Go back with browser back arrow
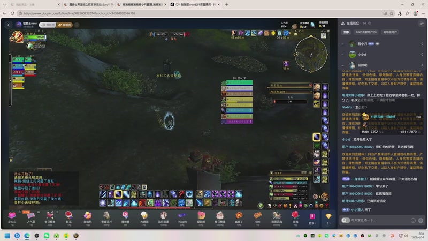The height and width of the screenshot is (241, 428). (x=4, y=13)
